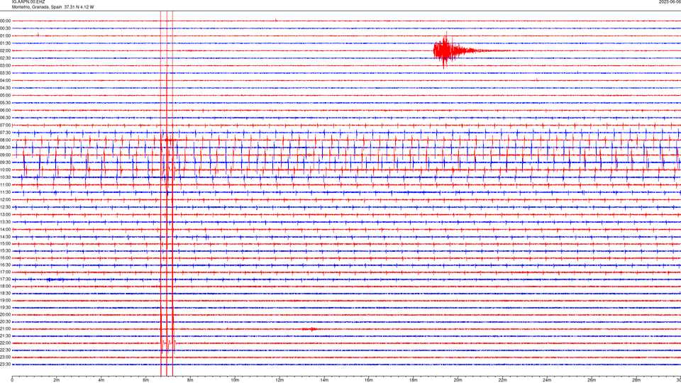This screenshot has width=681, height=383.
Task: Click the station location text 'Montefrio, Granada, Spain'
Action: [37, 7]
